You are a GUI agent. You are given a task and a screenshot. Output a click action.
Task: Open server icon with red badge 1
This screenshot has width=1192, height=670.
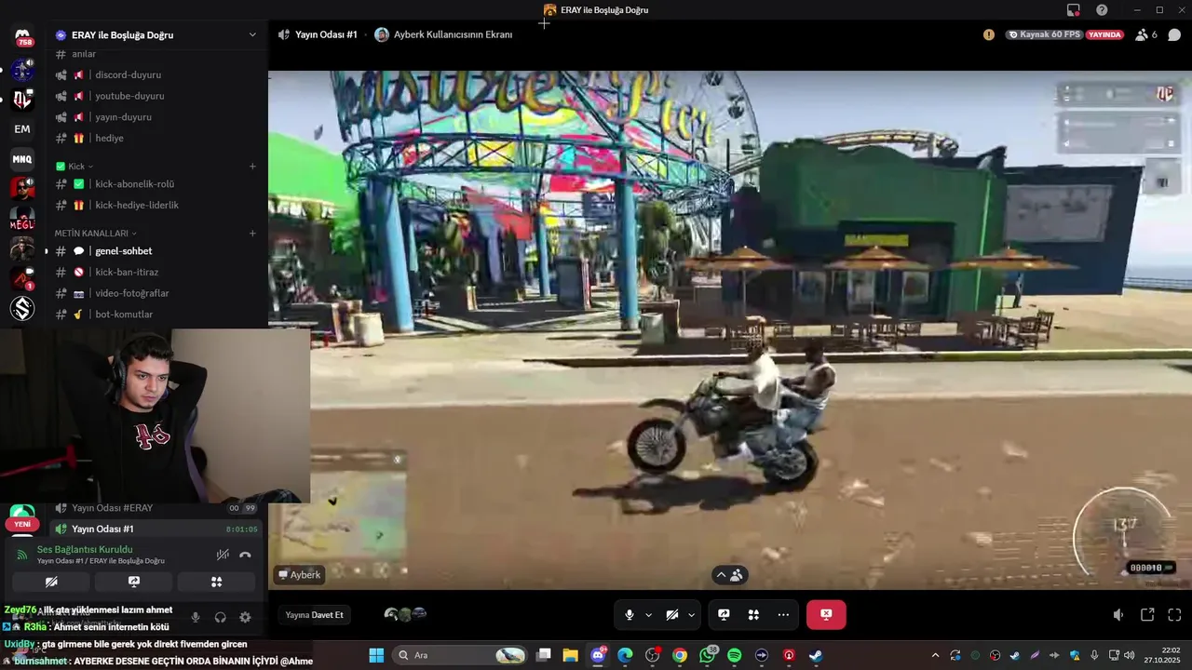[x=22, y=278]
